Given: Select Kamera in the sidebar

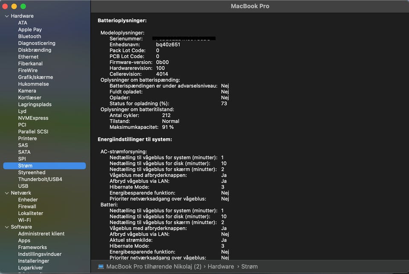Looking at the screenshot, I should 27,91.
